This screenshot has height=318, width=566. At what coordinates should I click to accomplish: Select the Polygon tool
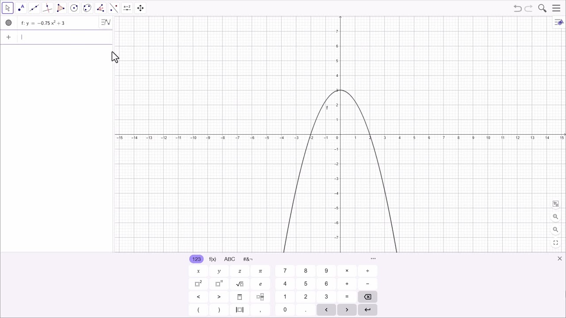61,8
